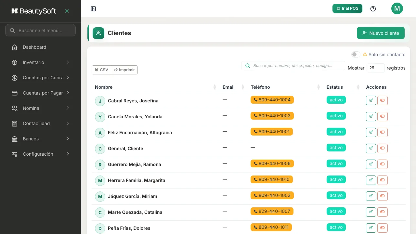
Task: Edit client Herrera Familia, Margarita
Action: 371,180
